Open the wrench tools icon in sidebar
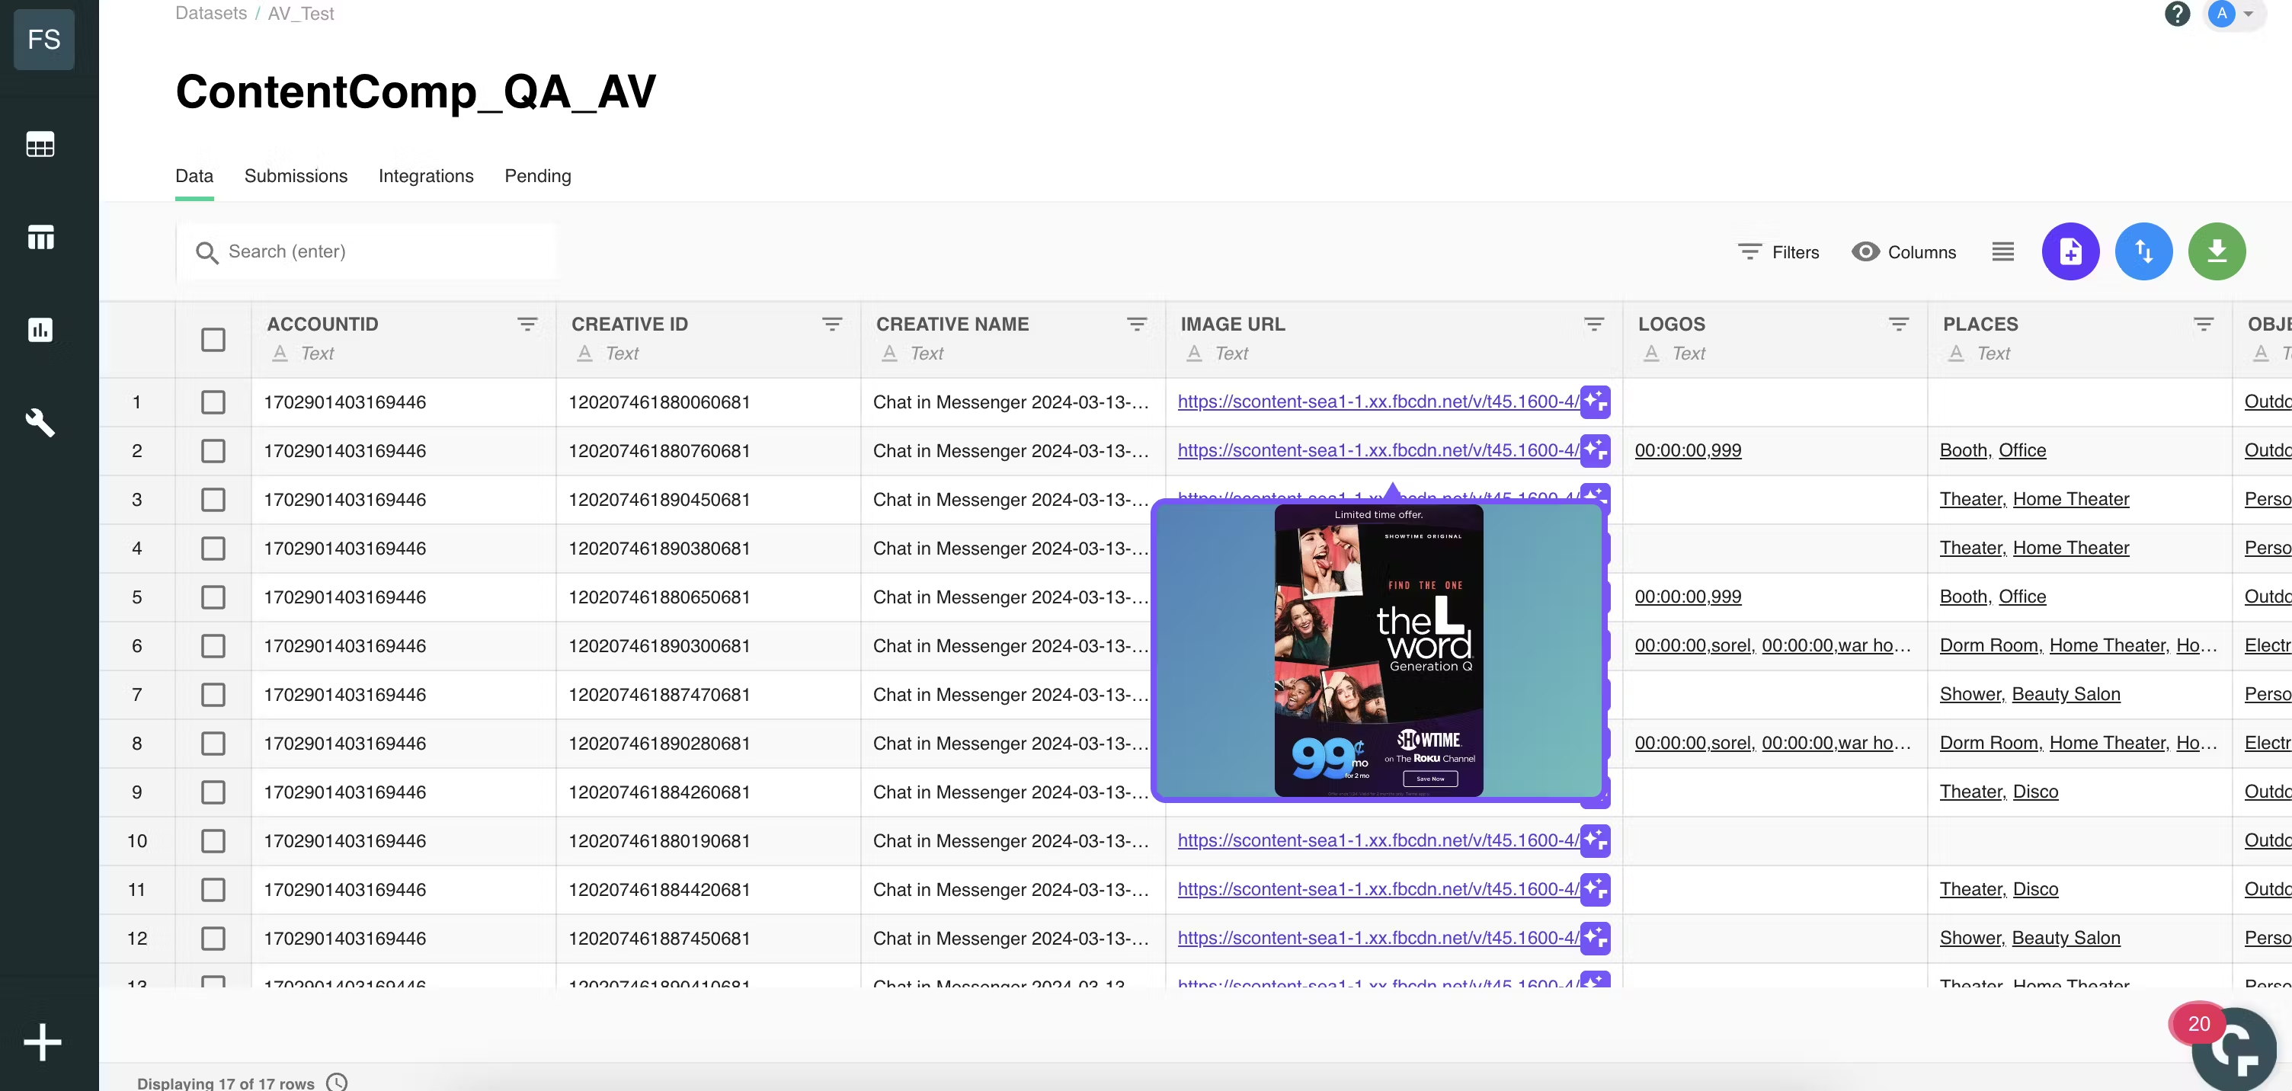The image size is (2292, 1091). [x=40, y=423]
